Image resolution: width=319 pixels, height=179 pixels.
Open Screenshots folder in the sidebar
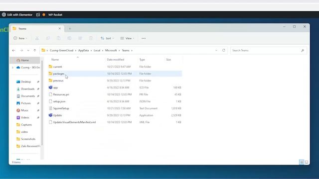pos(28,139)
